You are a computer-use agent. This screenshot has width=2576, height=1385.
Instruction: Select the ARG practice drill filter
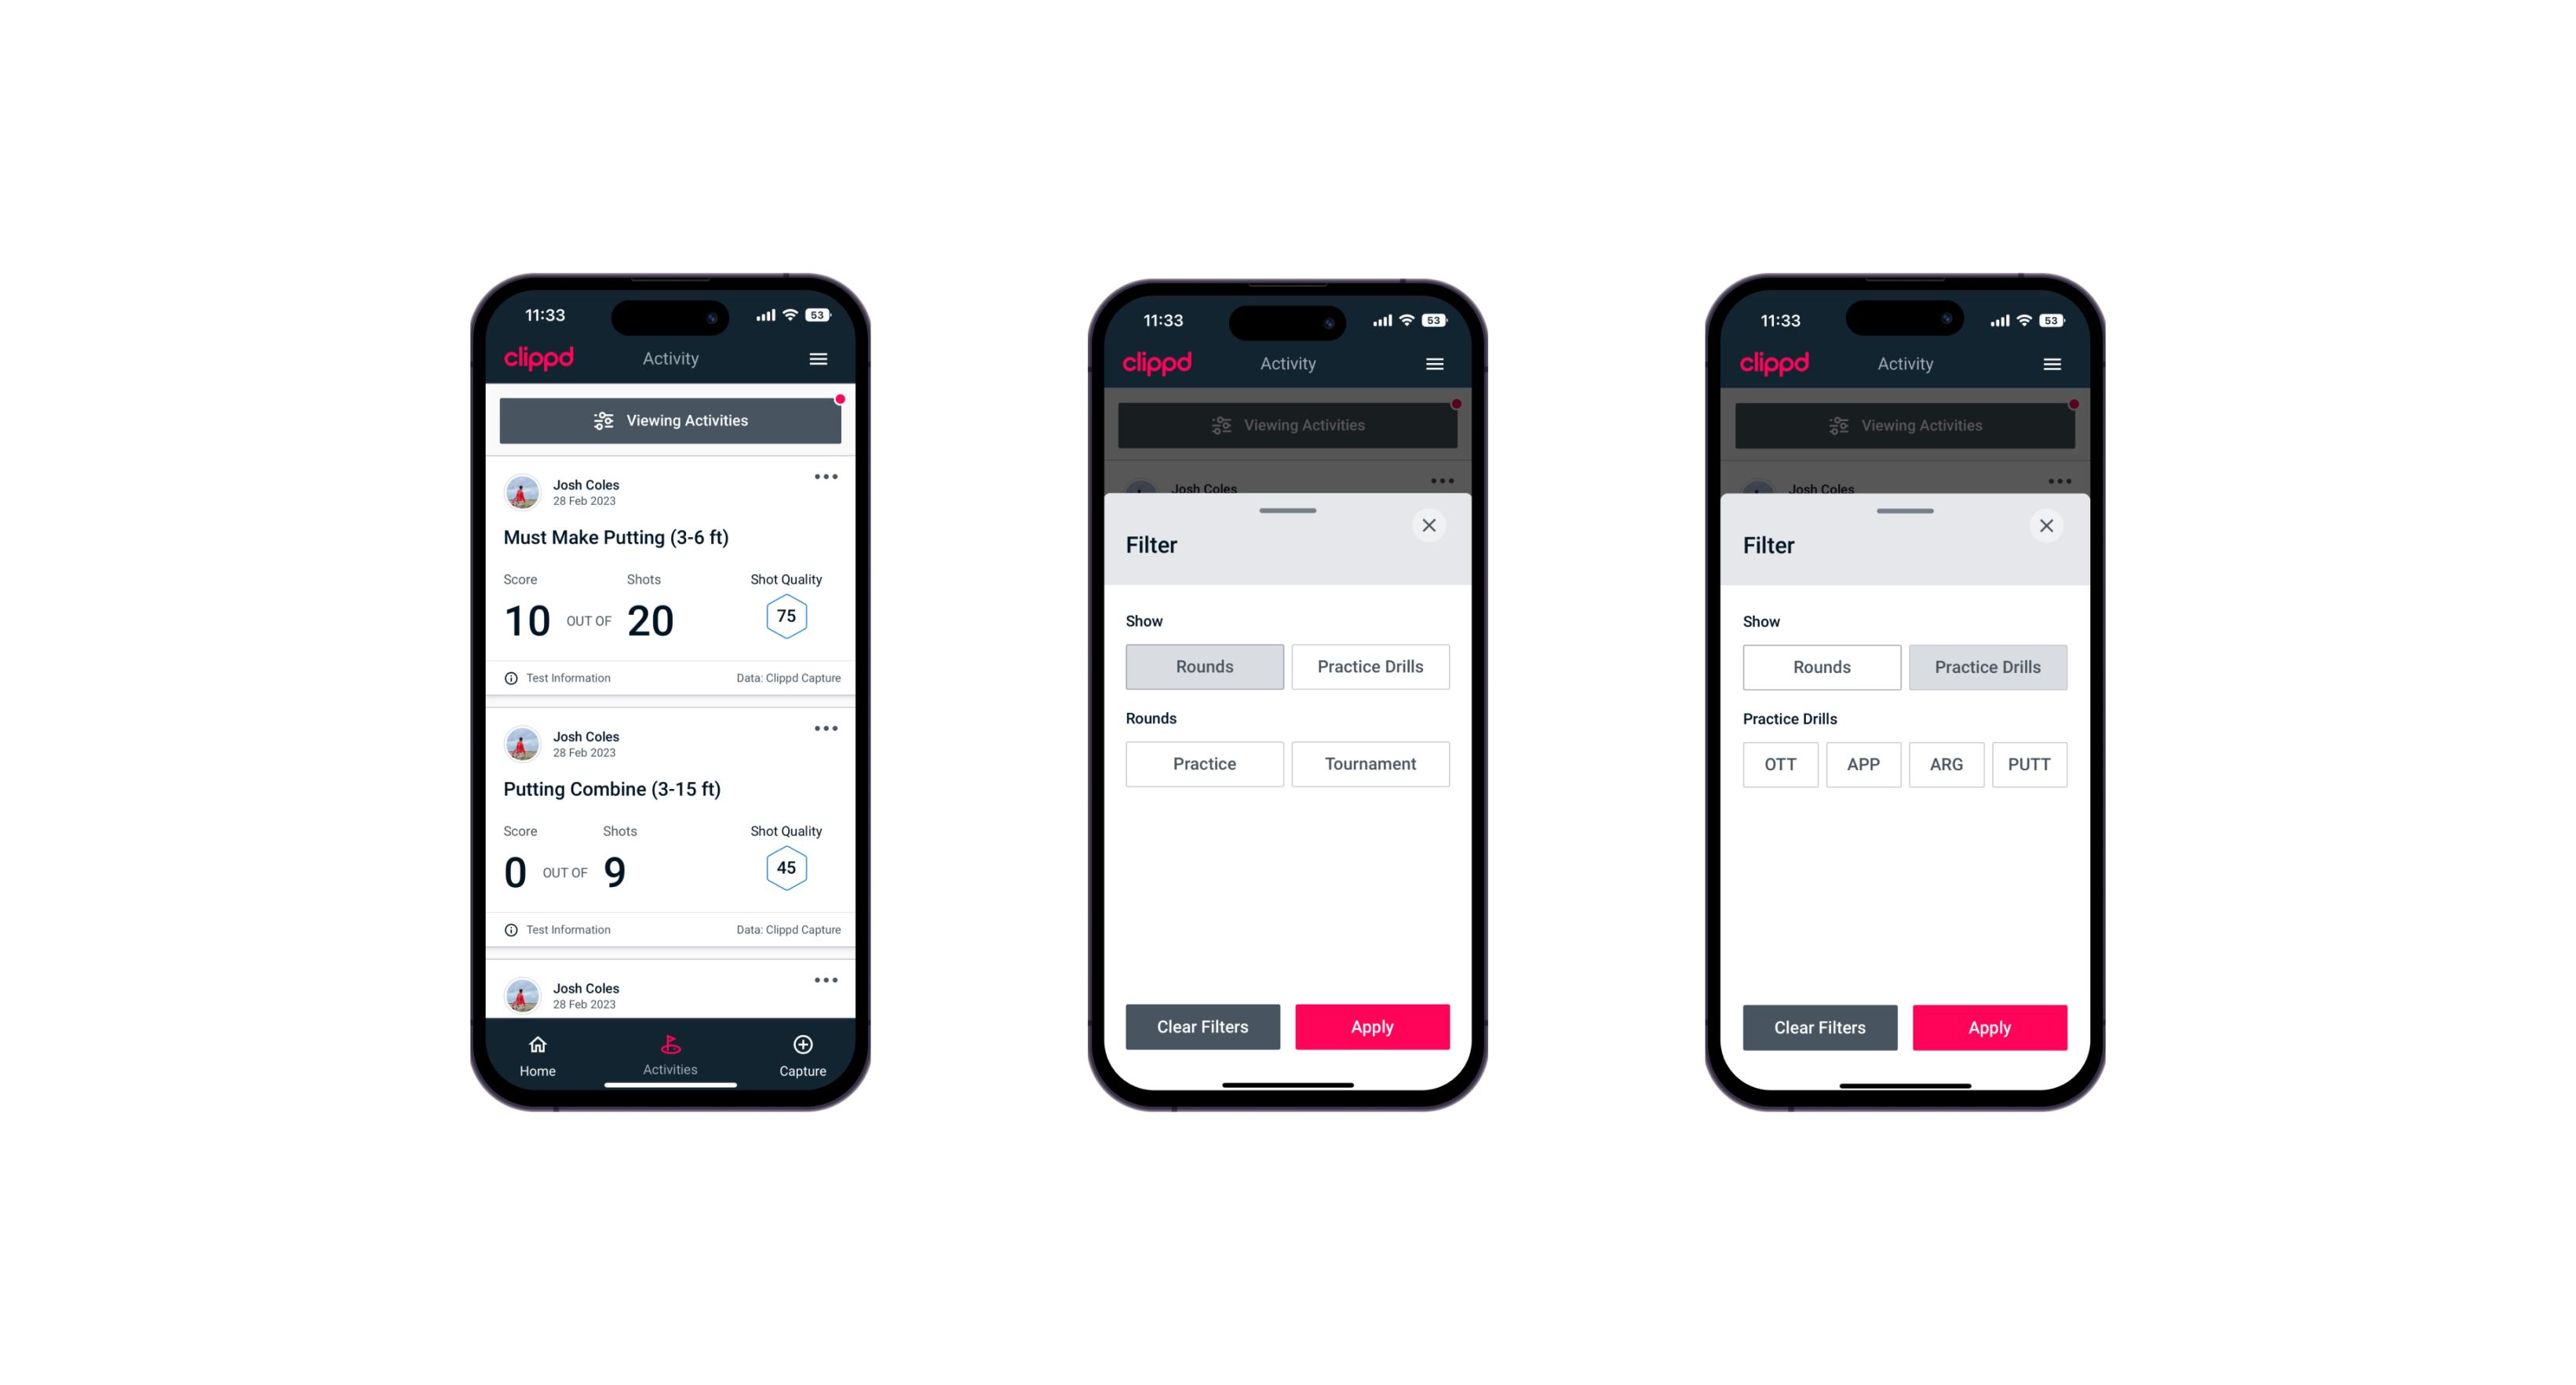click(x=1944, y=764)
